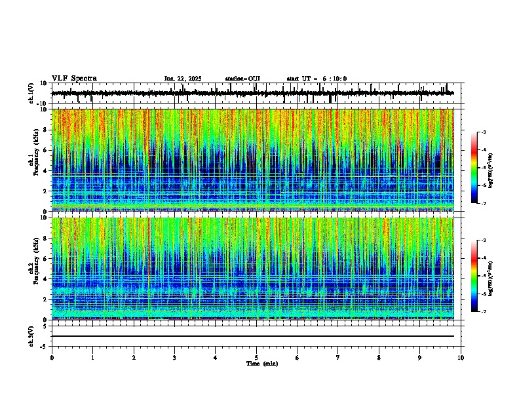This screenshot has height=401, width=519.
Task: Click time-axis tick label "2"
Action: point(134,358)
